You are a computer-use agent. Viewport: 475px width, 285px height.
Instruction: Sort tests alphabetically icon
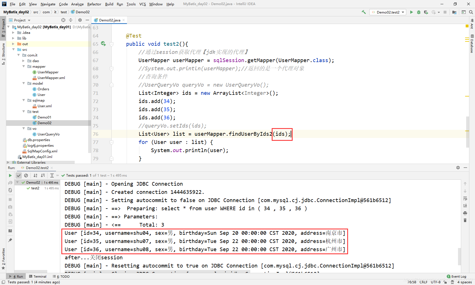click(35, 176)
